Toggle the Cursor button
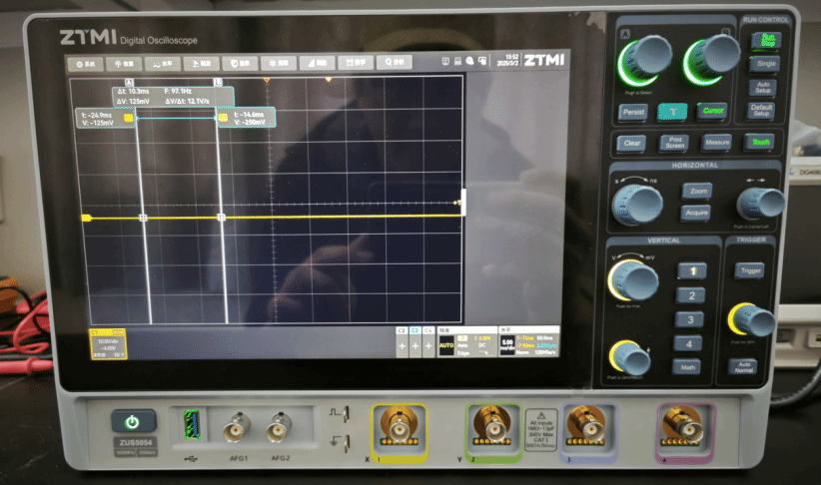This screenshot has width=821, height=485. (711, 112)
